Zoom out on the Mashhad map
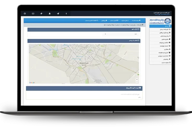This screenshot has height=128, width=192. point(137,82)
